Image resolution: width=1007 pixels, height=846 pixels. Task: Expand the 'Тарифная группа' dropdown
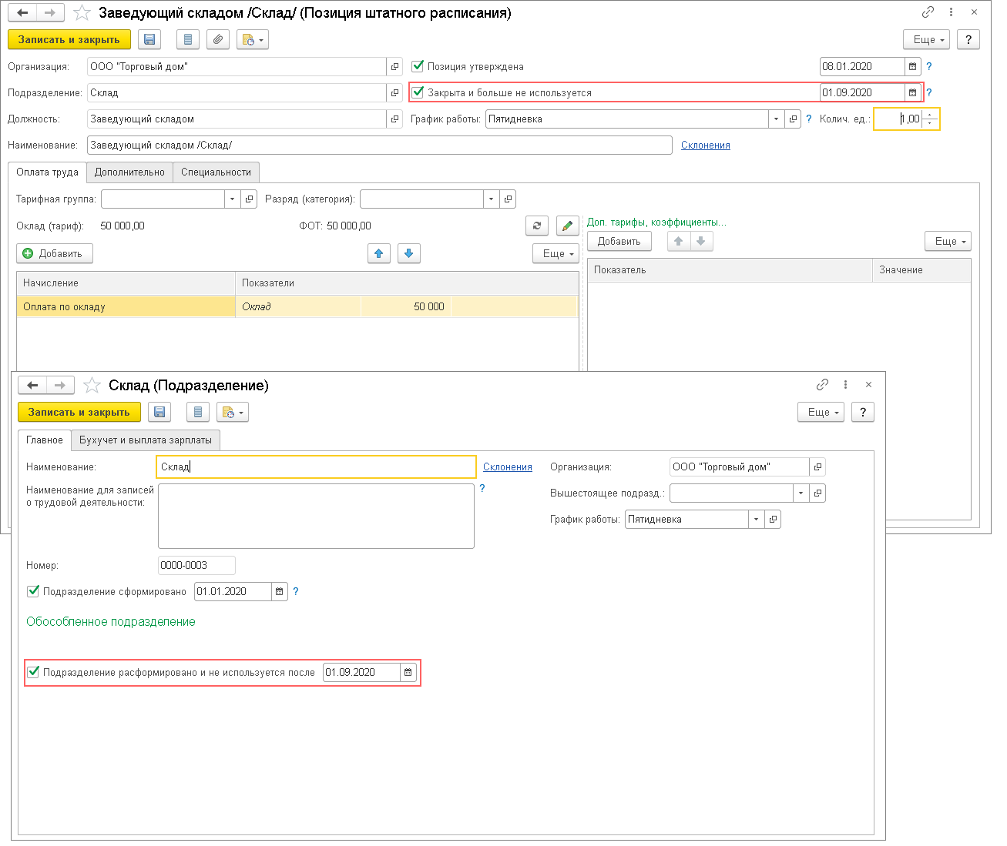click(x=232, y=199)
